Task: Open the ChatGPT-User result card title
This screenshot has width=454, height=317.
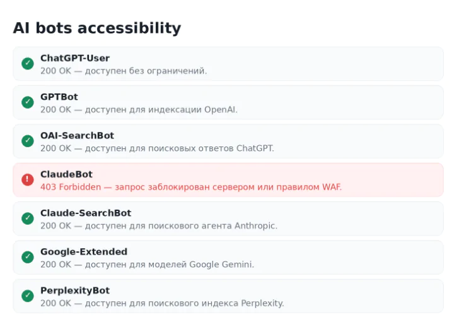Action: (75, 58)
